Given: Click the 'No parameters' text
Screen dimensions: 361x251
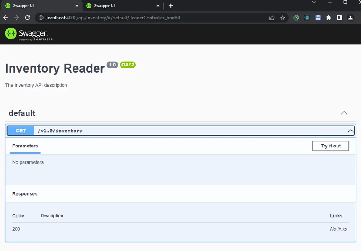Looking at the screenshot, I should click(x=28, y=162).
